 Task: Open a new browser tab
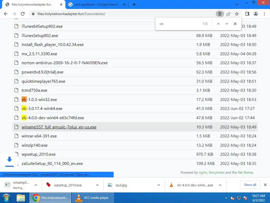point(134,5)
